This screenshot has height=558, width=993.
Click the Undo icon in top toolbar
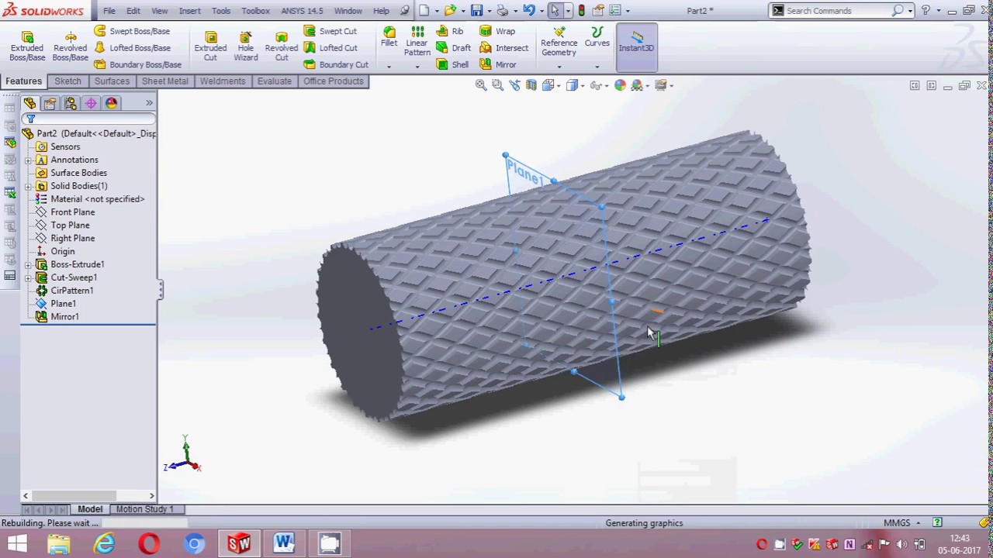tap(528, 11)
